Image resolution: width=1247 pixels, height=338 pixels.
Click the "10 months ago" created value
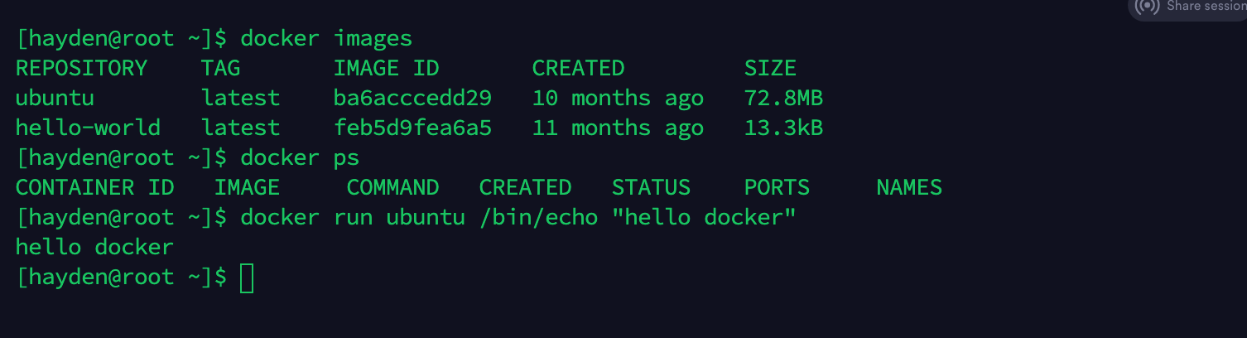(618, 99)
